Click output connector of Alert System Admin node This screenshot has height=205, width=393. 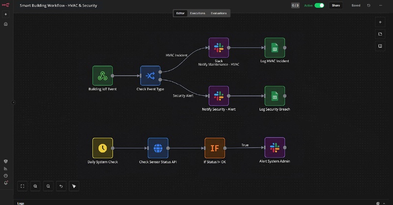coord(285,147)
